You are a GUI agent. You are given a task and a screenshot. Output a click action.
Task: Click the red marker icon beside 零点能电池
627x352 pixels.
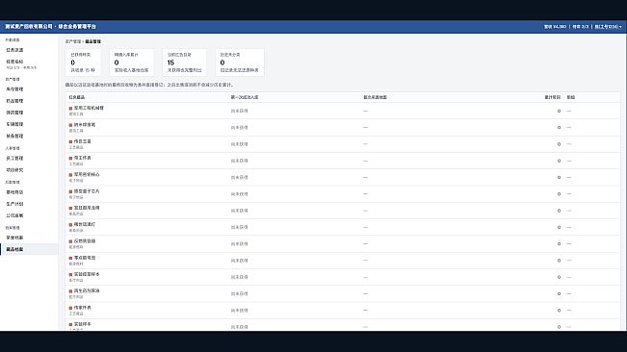pyautogui.click(x=70, y=258)
